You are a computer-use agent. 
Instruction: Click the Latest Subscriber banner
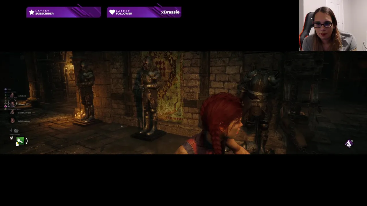coord(64,12)
